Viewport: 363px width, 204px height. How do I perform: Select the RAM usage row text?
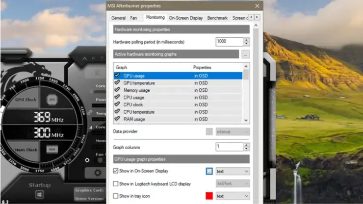pos(134,119)
